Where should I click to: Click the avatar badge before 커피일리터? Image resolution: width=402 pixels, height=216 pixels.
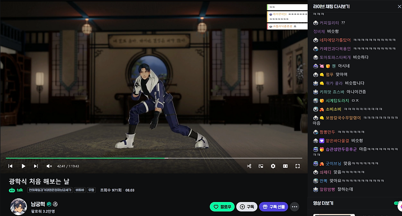315,23
